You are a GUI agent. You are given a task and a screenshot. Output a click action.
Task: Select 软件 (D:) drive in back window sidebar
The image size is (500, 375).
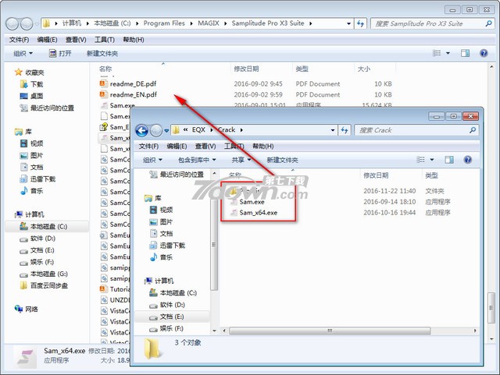[37, 239]
